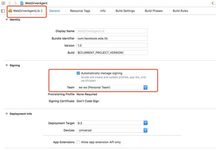
Task: Open the Team dropdown
Action: 112,87
